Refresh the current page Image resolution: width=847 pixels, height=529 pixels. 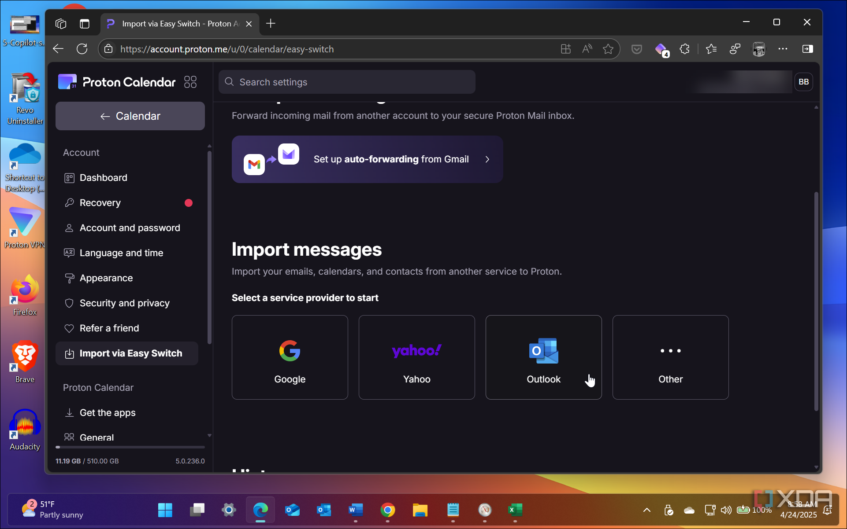pyautogui.click(x=82, y=49)
